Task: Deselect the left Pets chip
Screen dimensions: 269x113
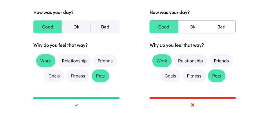Action: tap(100, 76)
